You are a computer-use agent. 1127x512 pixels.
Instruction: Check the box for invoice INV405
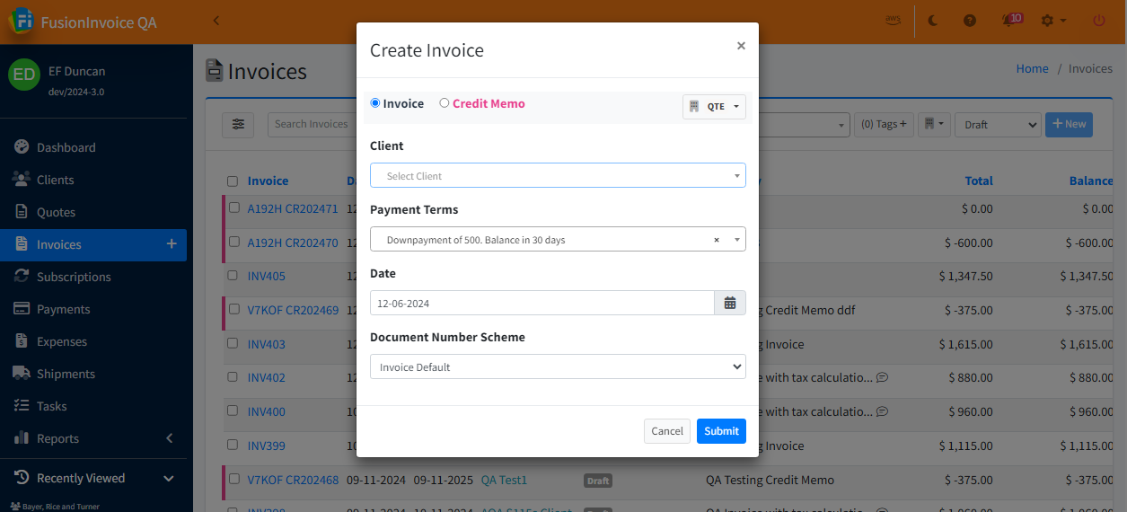(x=233, y=276)
